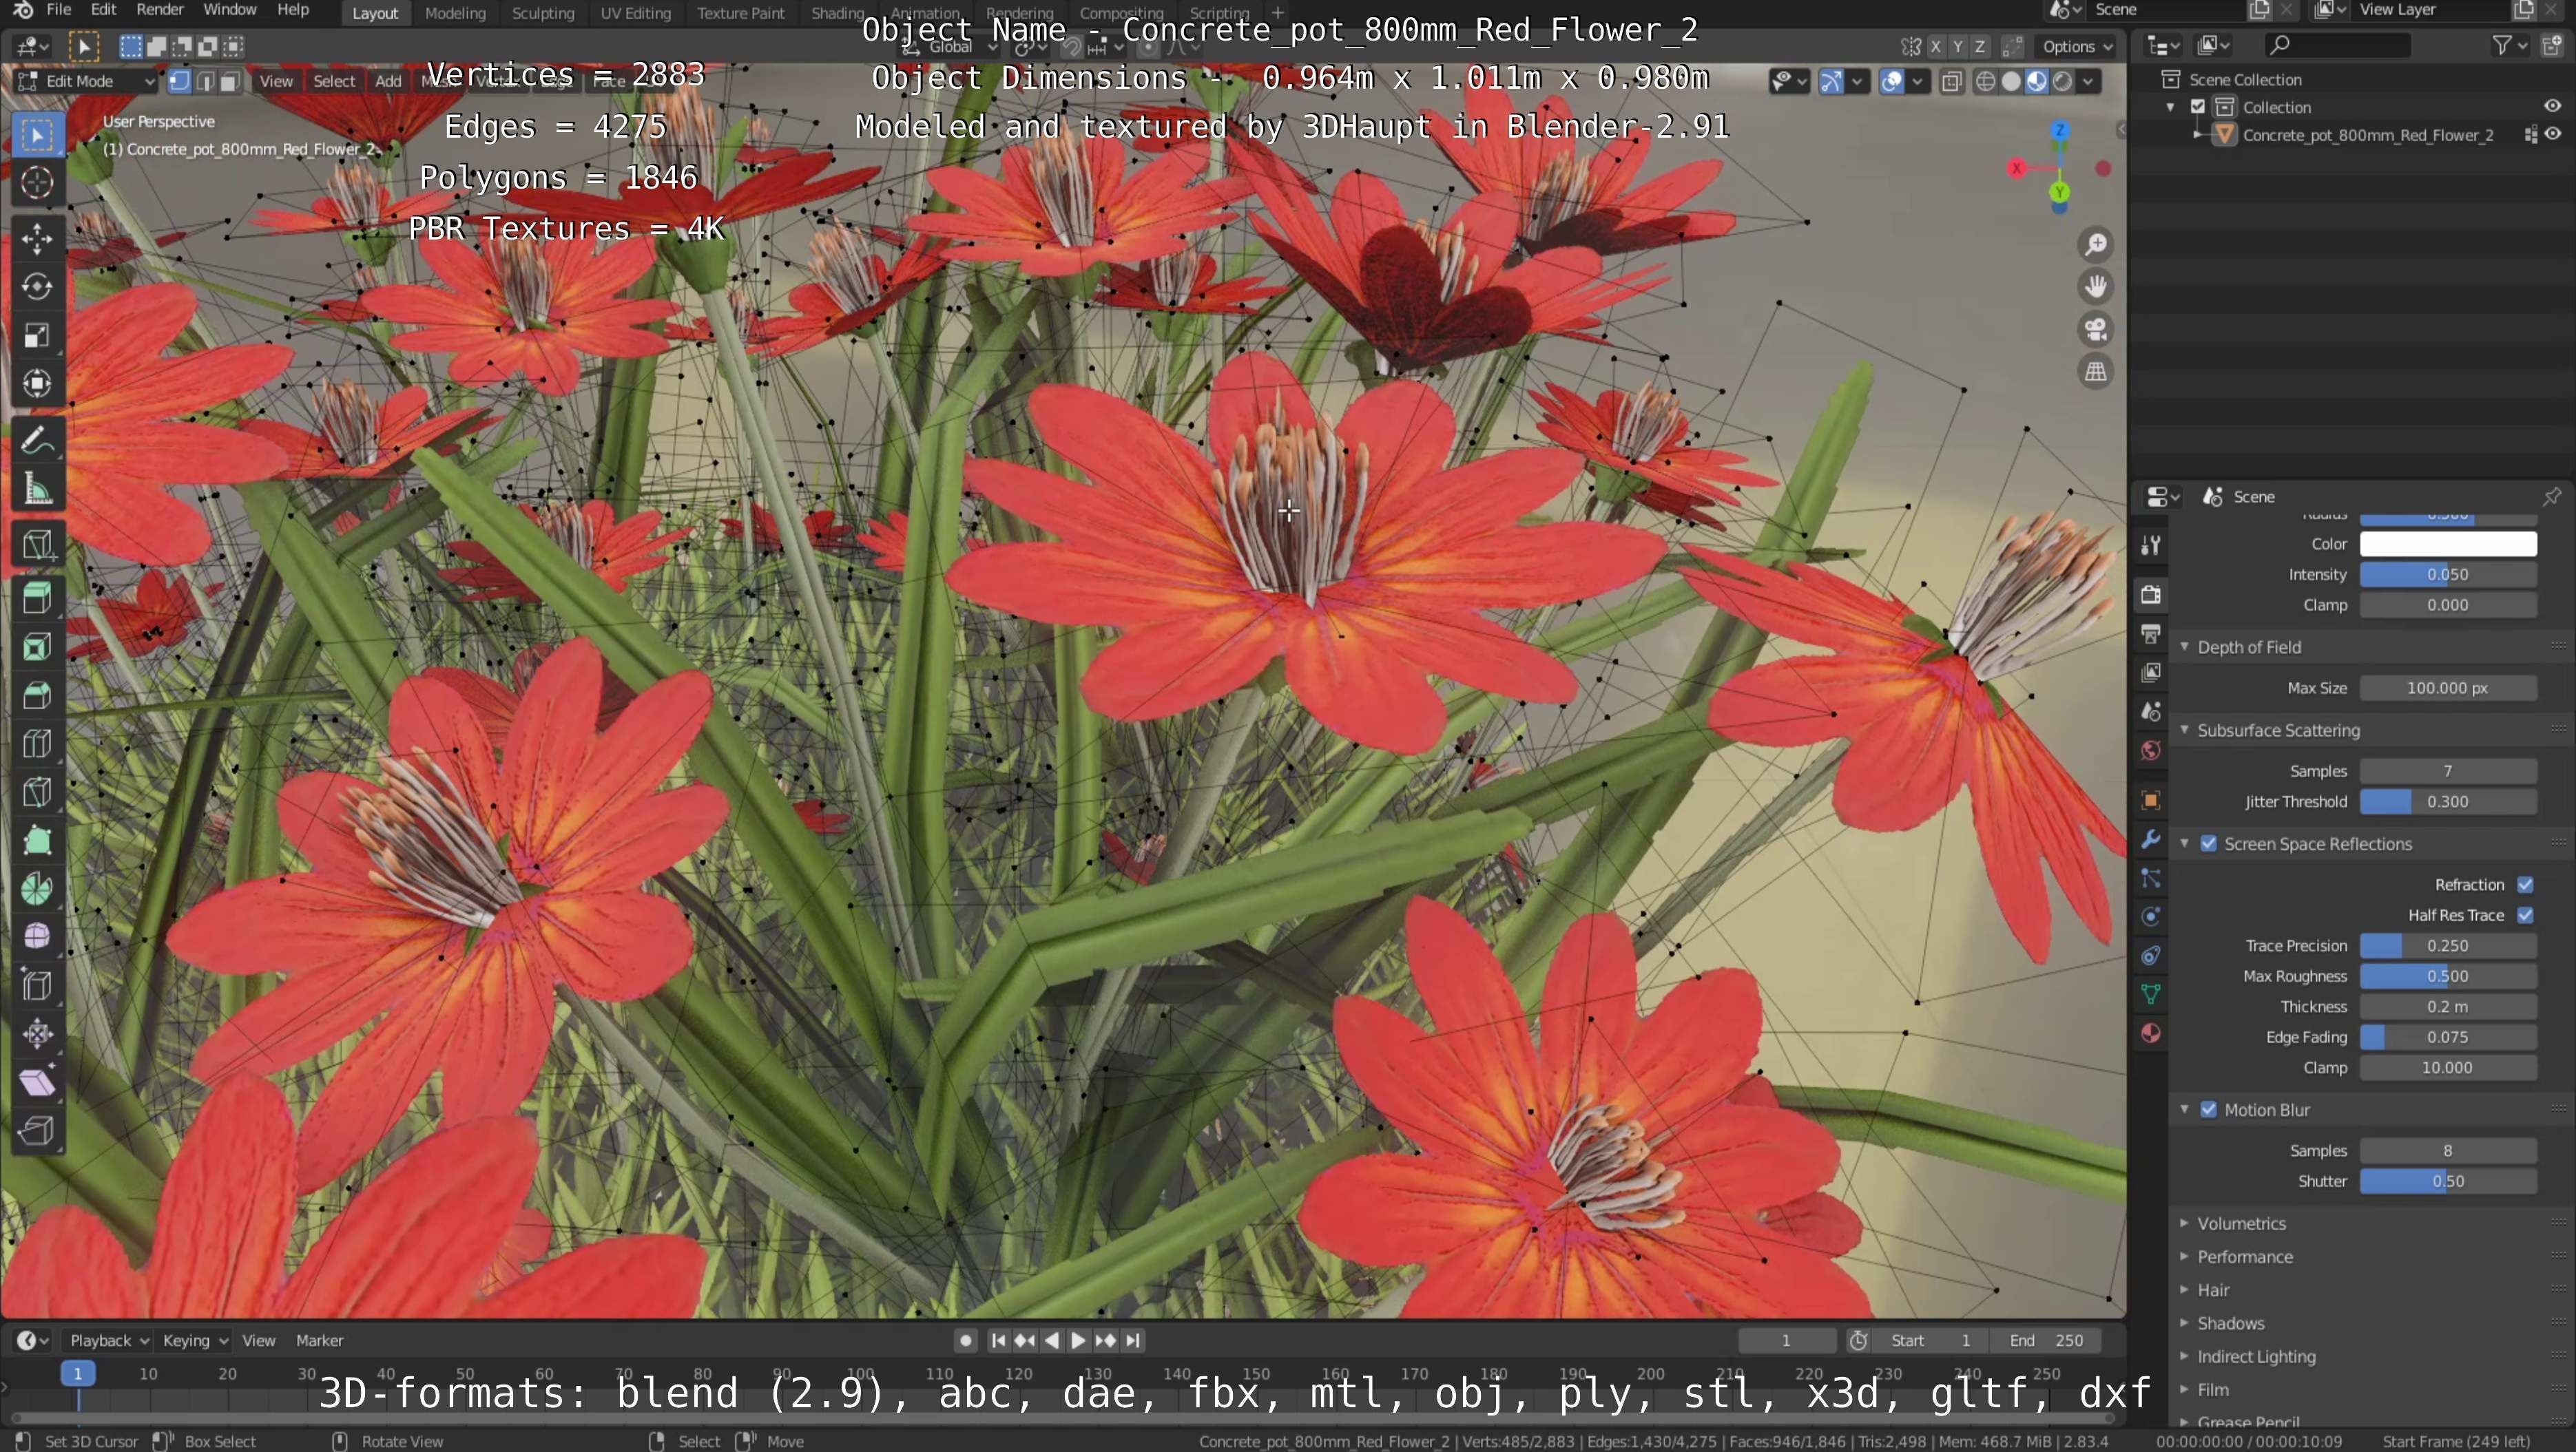Select the Smooth tool
Image resolution: width=2576 pixels, height=1452 pixels.
37,937
